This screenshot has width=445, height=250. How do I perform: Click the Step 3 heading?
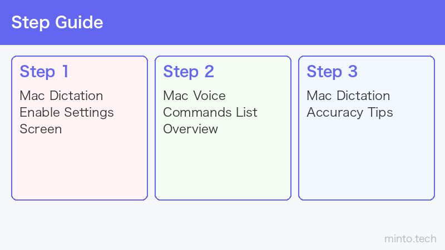332,72
